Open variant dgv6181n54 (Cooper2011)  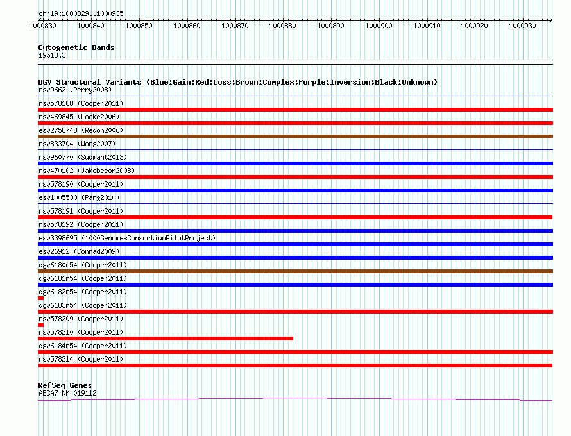(83, 278)
